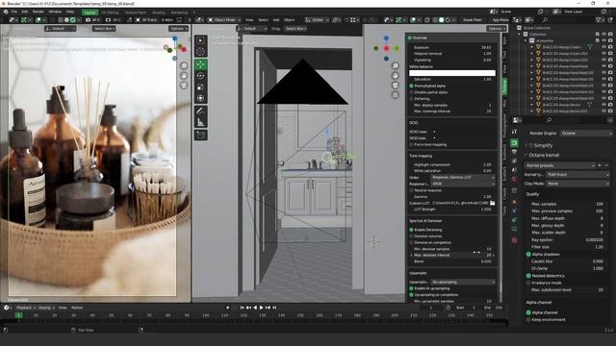
Task: Open the Upsampler No upsampling dropdown
Action: click(463, 282)
